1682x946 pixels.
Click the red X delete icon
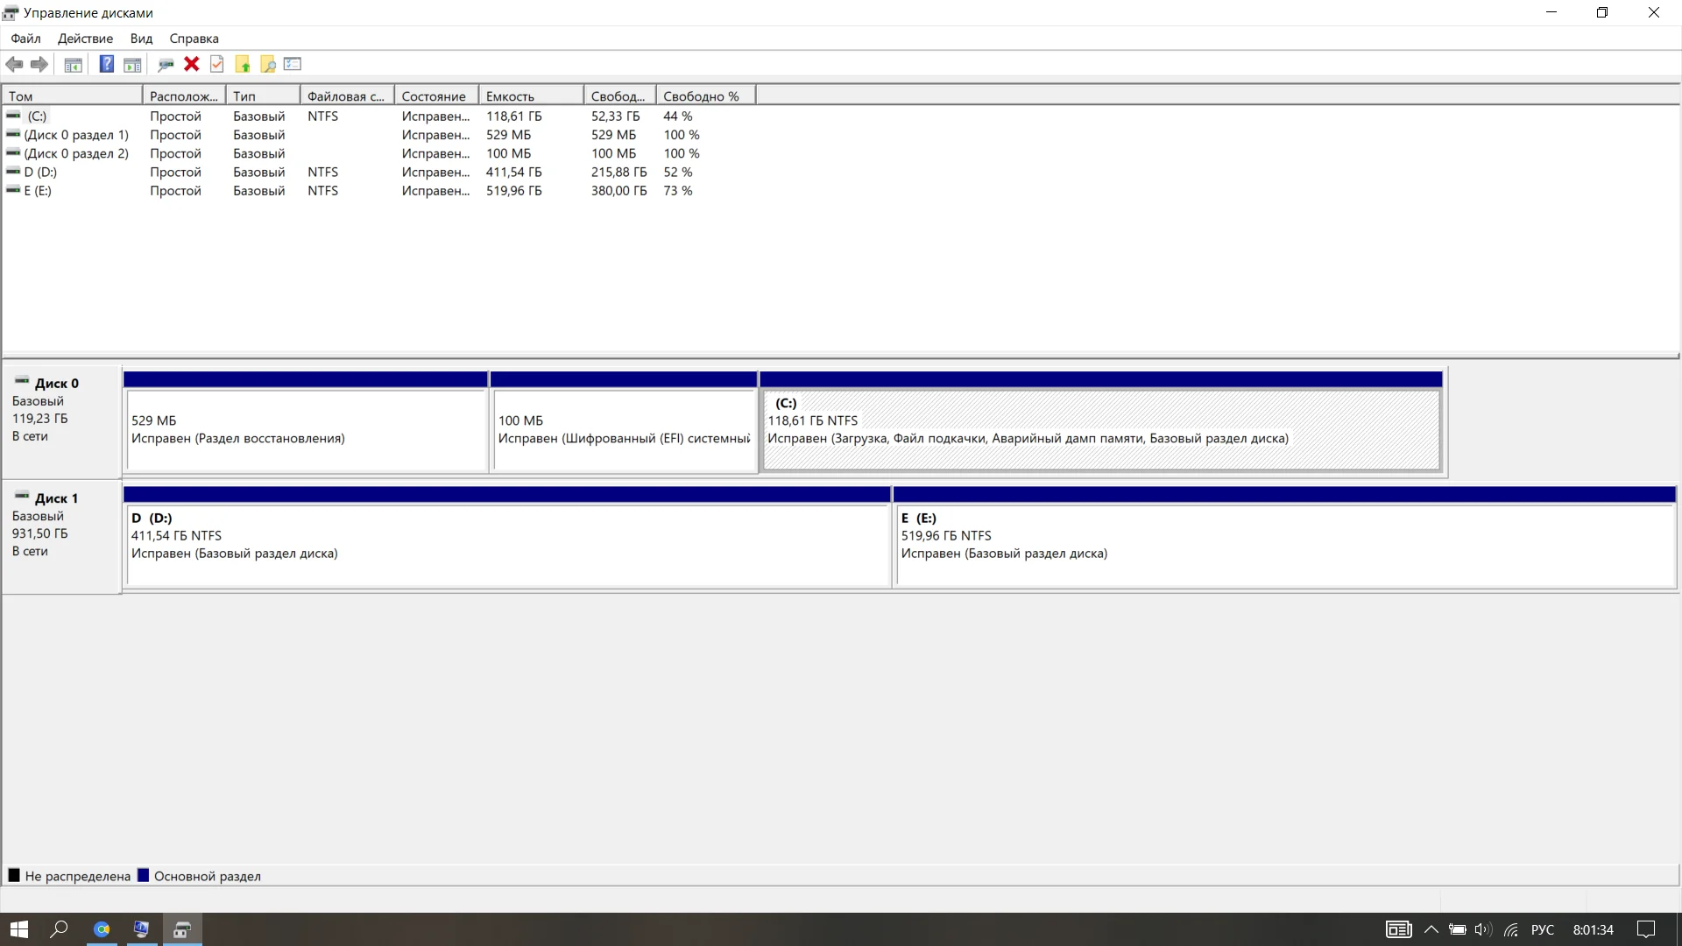(191, 64)
